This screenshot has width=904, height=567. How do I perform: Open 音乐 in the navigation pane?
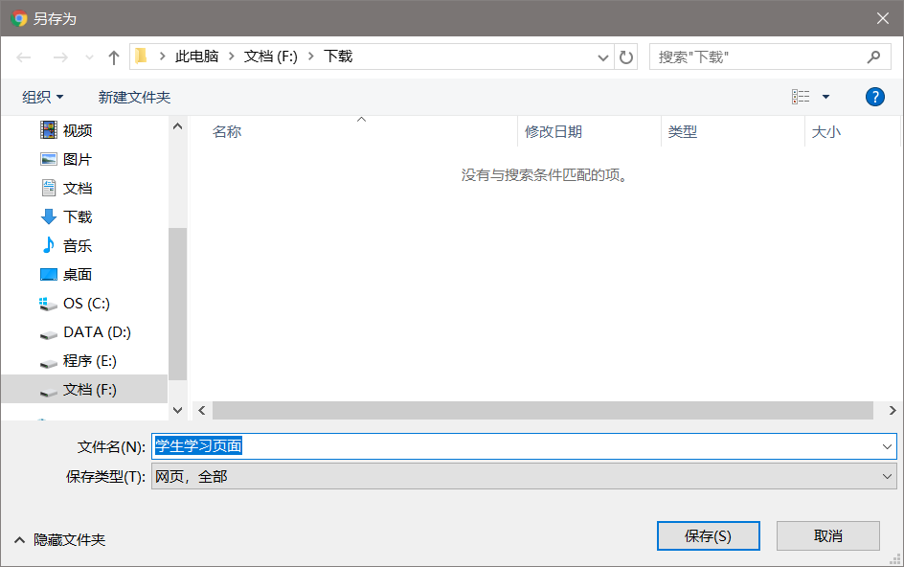[78, 246]
